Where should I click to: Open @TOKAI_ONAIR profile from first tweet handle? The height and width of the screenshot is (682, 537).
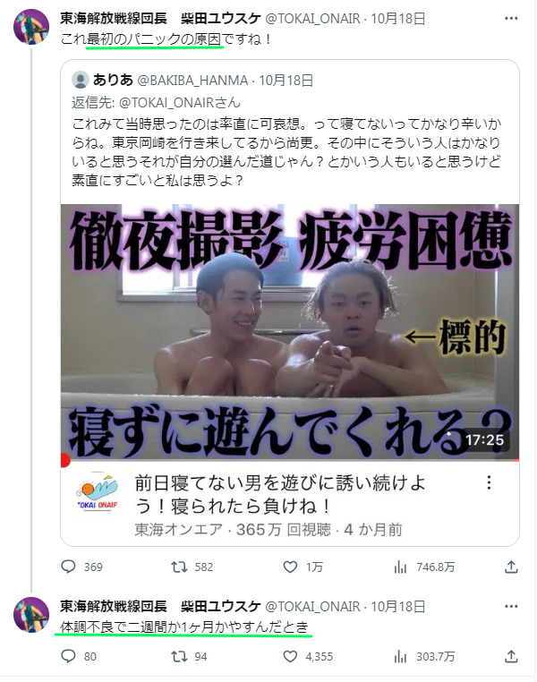pos(312,19)
